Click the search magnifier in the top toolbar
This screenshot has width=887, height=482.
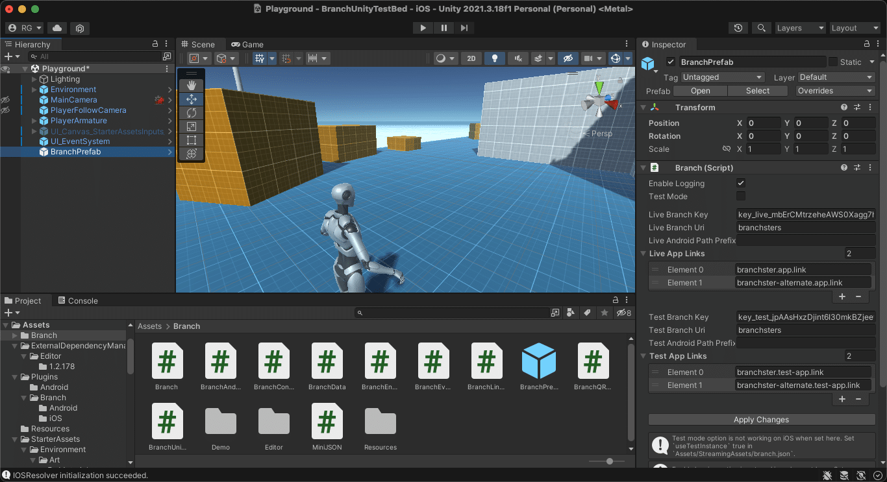pos(761,28)
